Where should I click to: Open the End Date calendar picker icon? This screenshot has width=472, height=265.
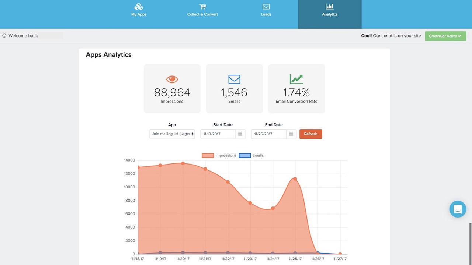pyautogui.click(x=291, y=134)
